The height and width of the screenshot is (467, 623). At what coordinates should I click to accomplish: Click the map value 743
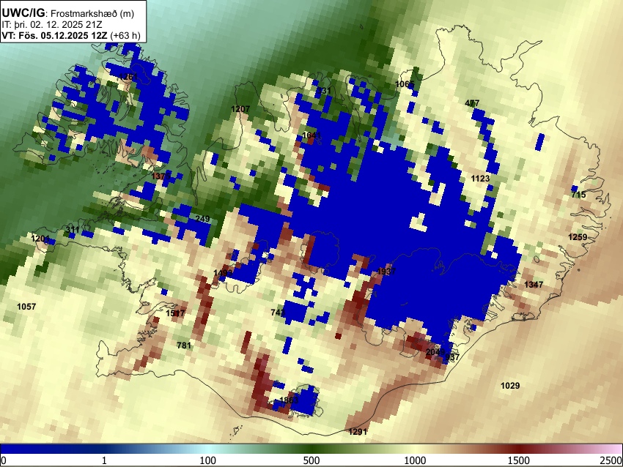[278, 313]
